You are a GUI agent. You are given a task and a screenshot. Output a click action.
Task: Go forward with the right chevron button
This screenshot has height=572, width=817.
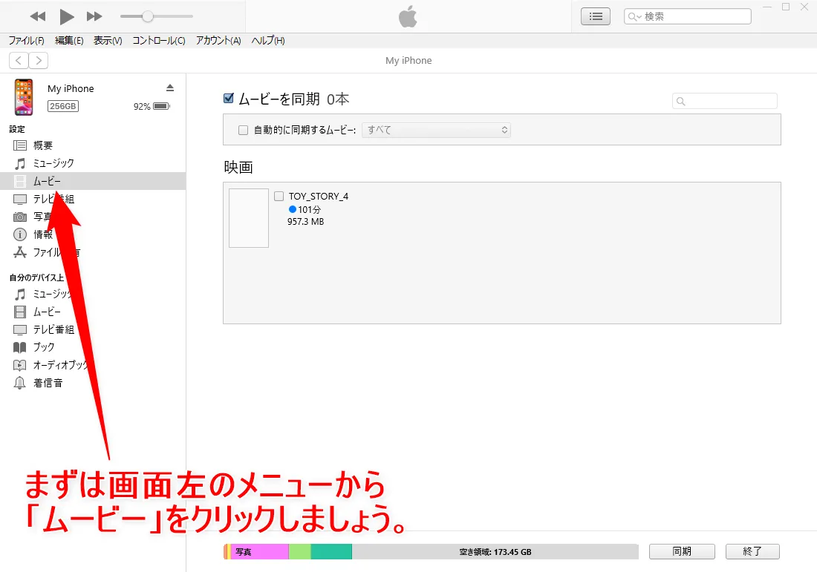pos(39,60)
